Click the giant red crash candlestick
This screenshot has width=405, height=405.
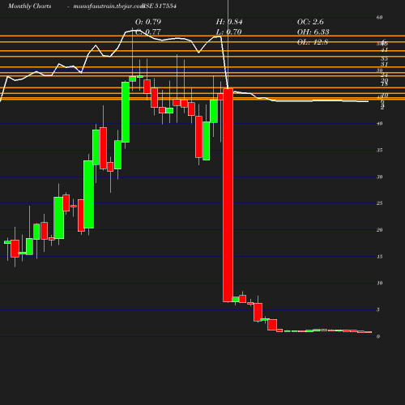(x=228, y=195)
